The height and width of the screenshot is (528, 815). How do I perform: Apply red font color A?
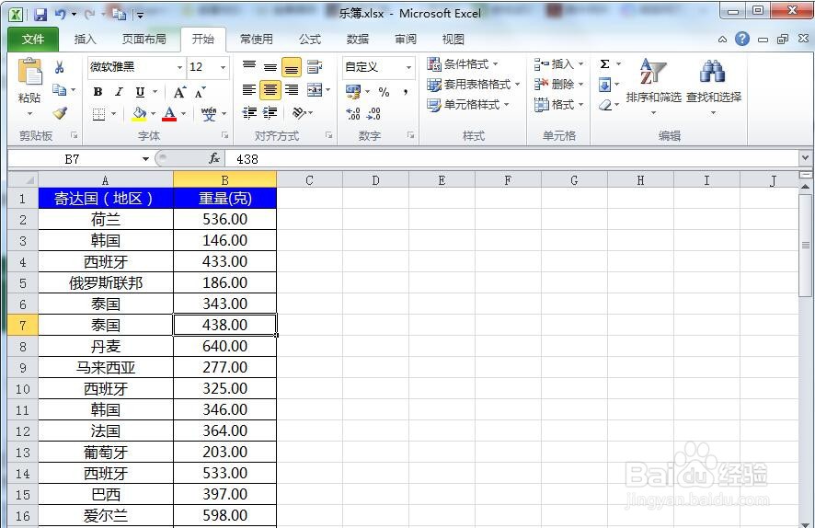[x=169, y=114]
